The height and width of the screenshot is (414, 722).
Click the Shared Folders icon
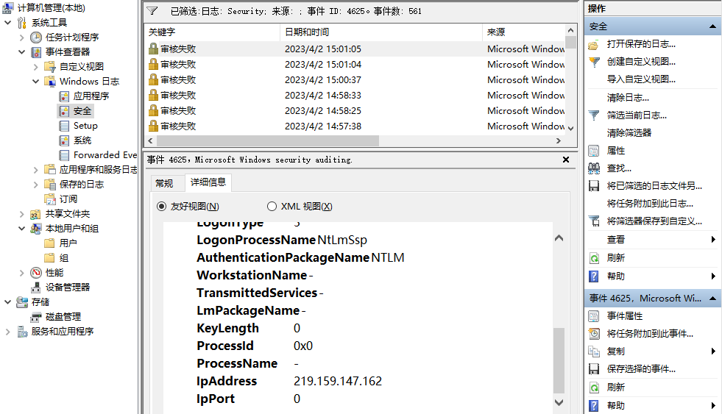coord(36,213)
